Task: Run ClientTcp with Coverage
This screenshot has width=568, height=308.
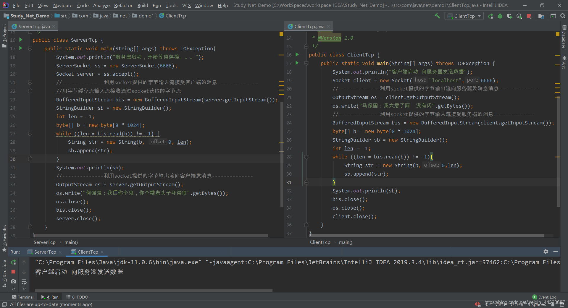Action: coord(509,16)
